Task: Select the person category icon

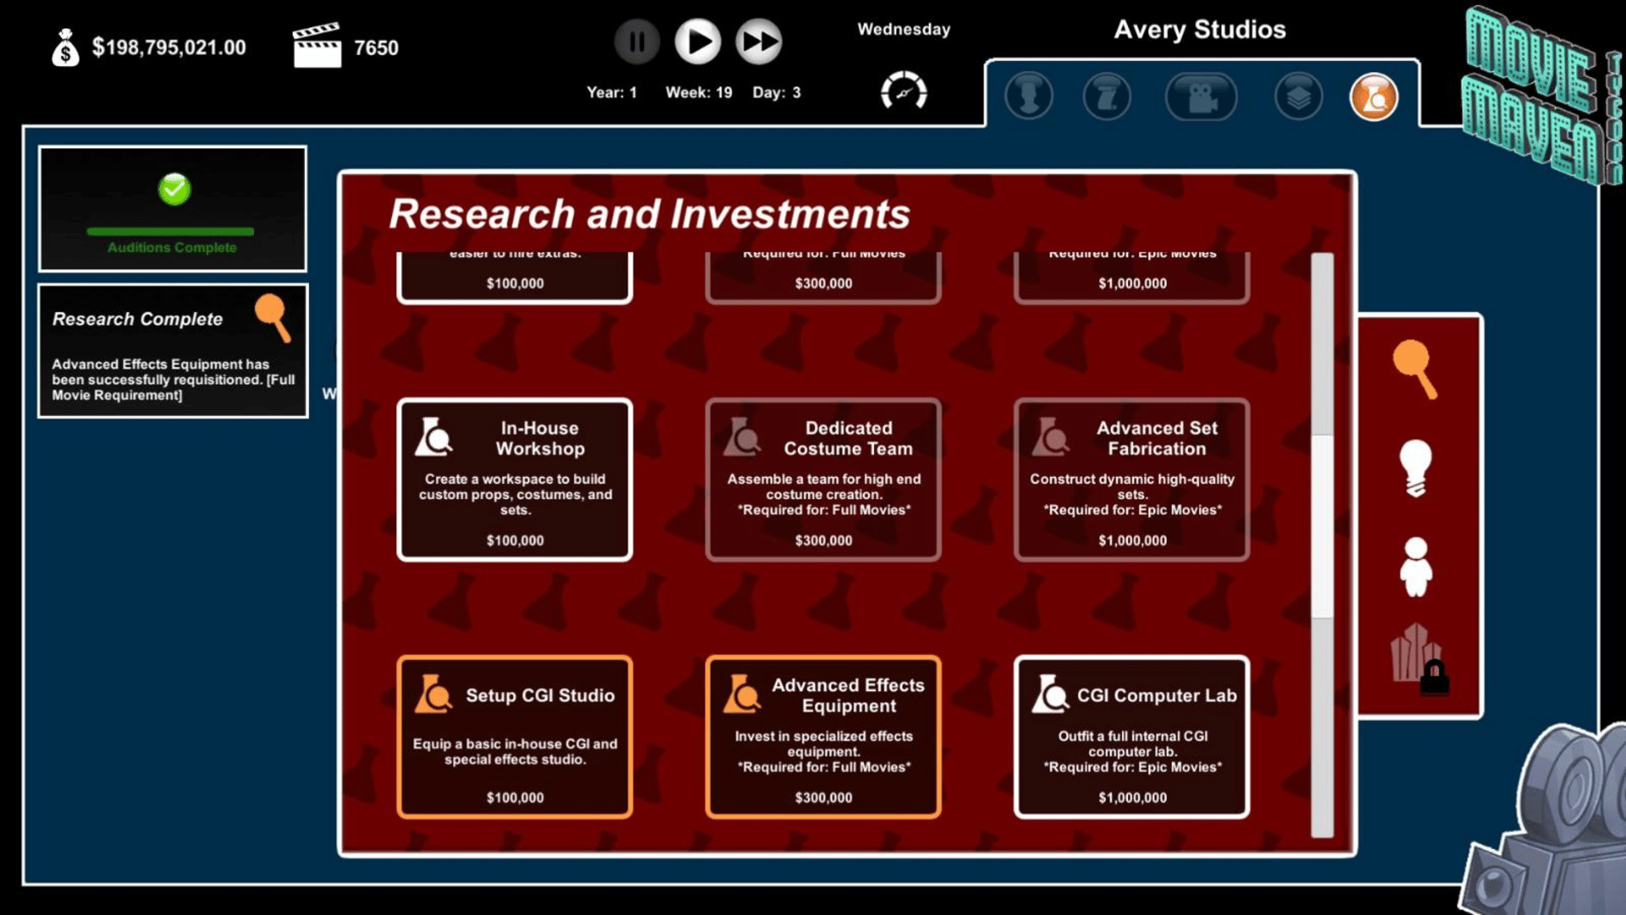Action: [1415, 567]
